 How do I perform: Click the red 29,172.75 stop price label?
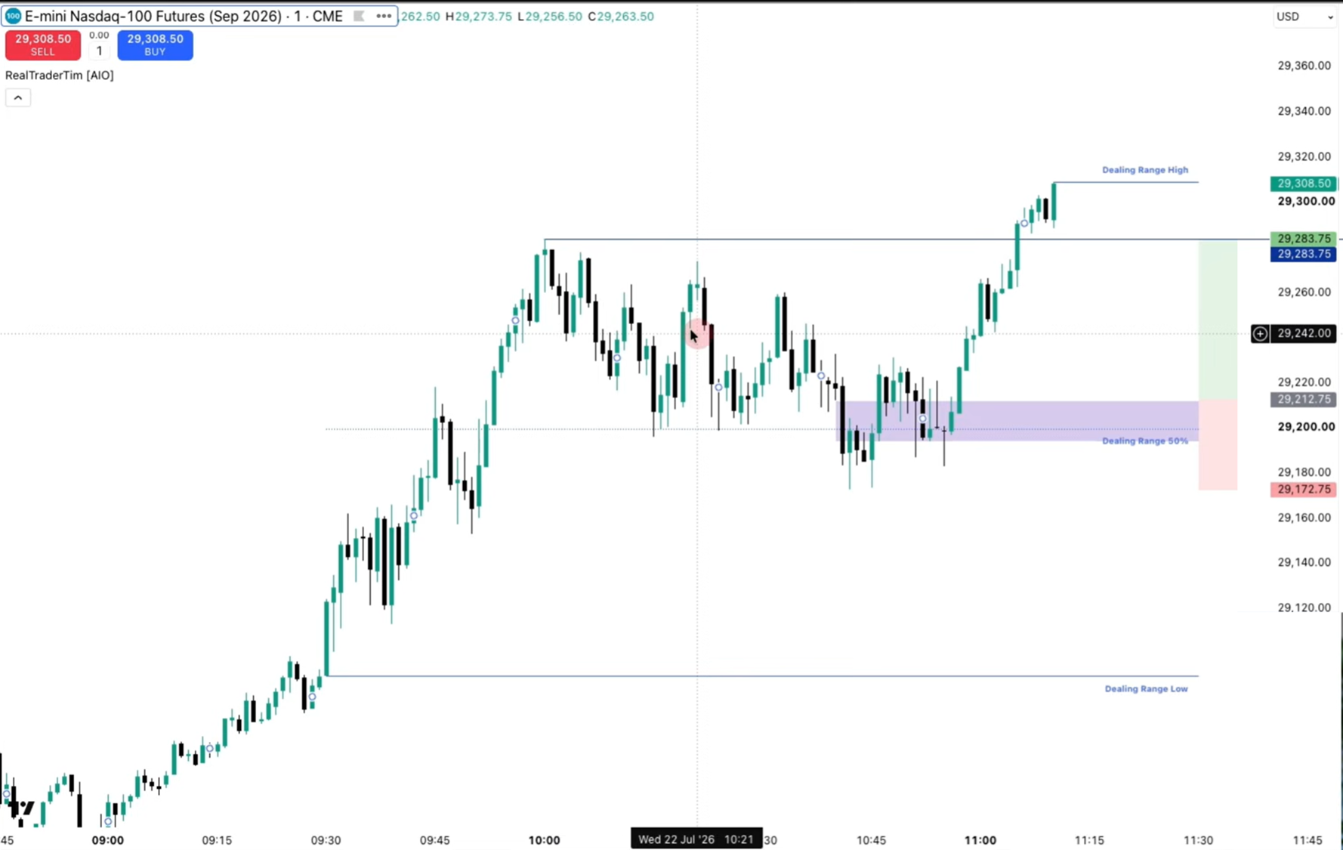(1304, 490)
